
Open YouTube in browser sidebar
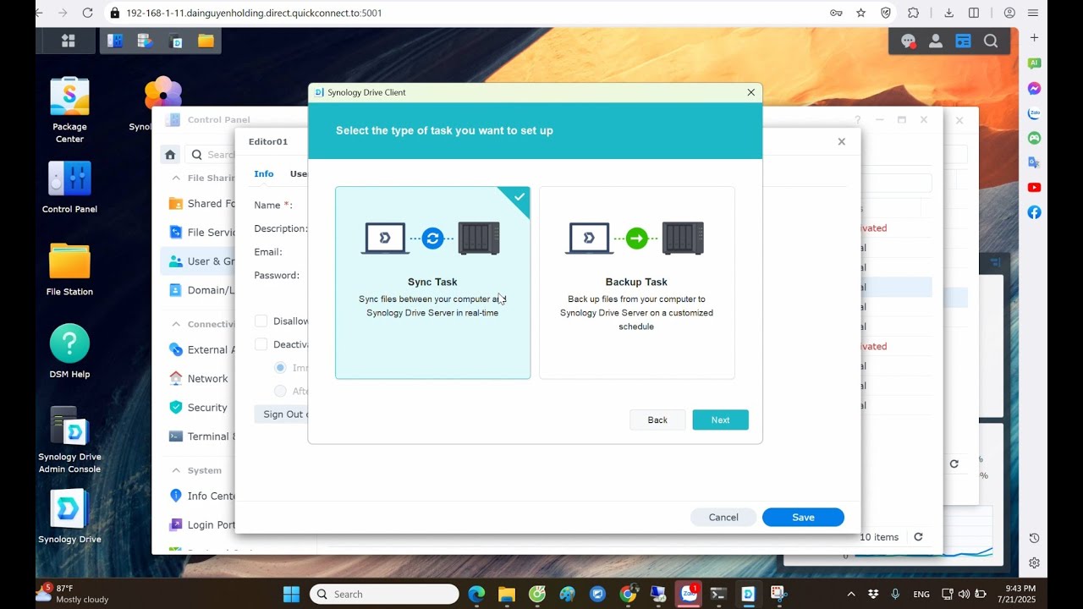(x=1034, y=187)
